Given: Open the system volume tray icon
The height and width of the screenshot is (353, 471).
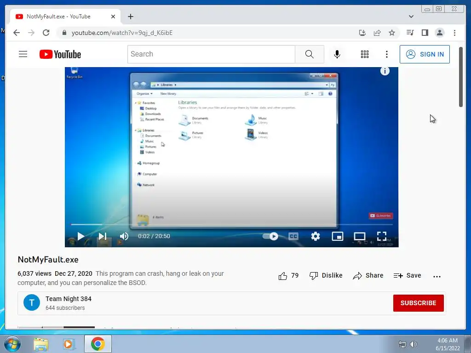Looking at the screenshot, I should pos(414,344).
